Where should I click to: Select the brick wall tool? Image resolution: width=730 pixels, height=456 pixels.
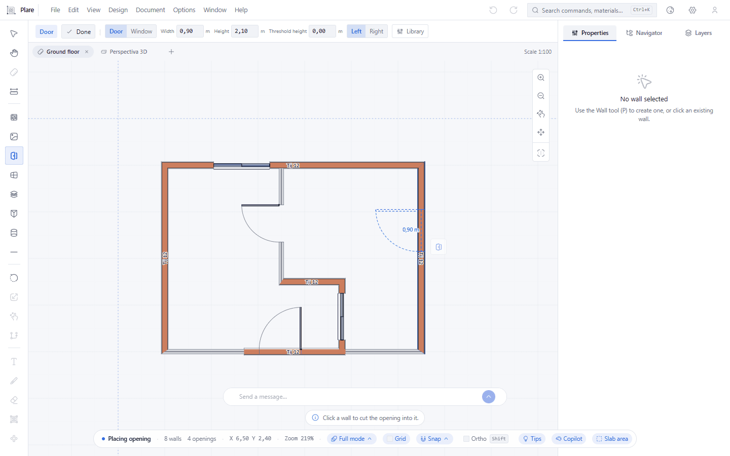[14, 117]
